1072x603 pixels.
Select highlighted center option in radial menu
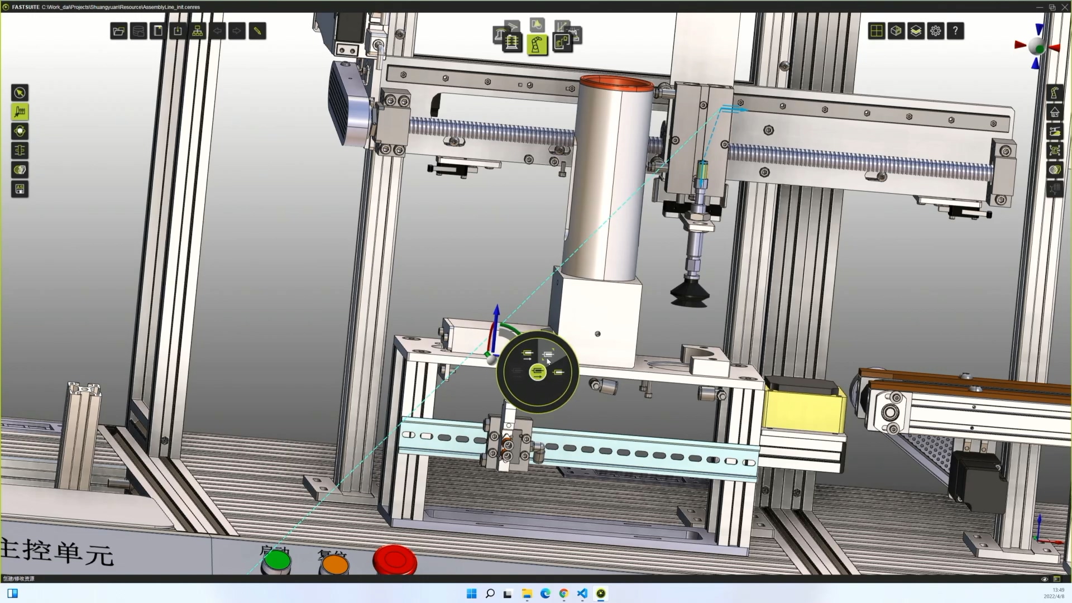tap(538, 372)
